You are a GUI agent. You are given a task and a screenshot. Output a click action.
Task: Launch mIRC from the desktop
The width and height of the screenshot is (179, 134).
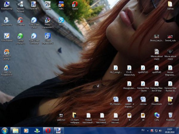tap(61, 4)
